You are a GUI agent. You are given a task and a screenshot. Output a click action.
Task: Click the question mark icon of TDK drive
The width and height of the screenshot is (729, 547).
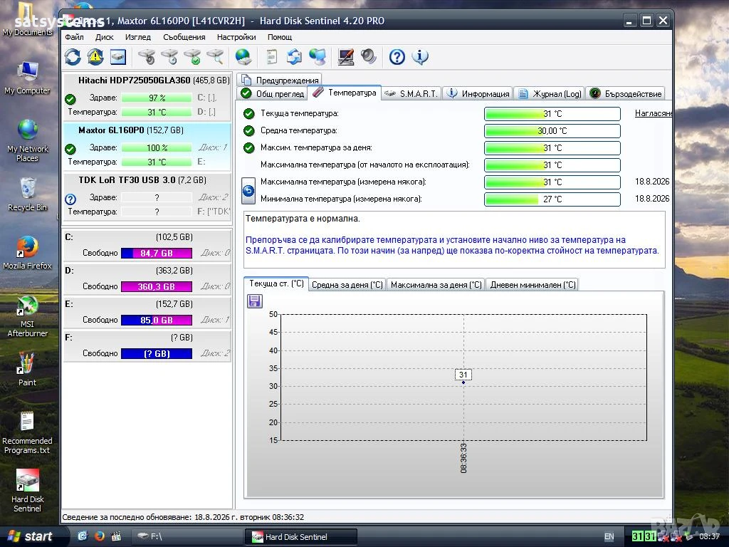coord(70,199)
